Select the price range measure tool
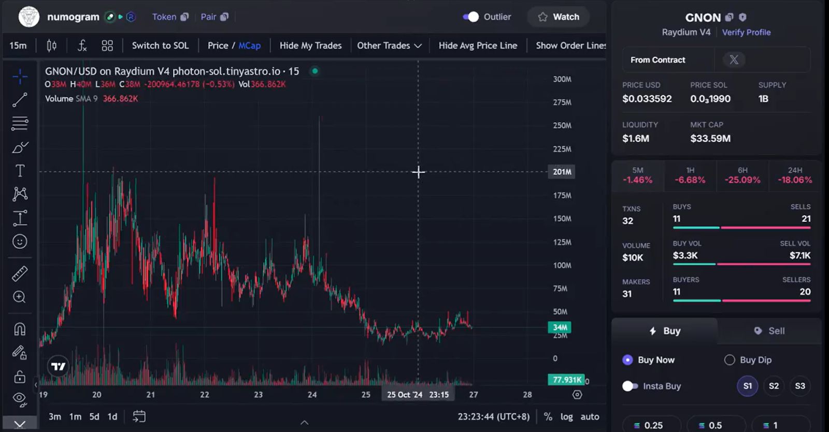Screen dimensions: 829x432 (x=20, y=218)
